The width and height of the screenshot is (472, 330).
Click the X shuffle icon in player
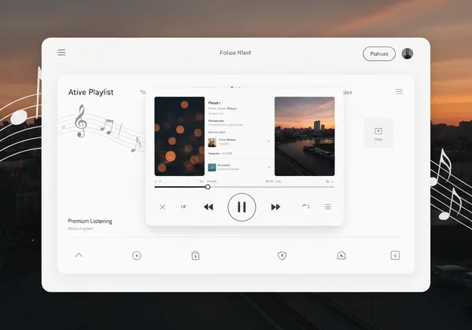pos(162,207)
